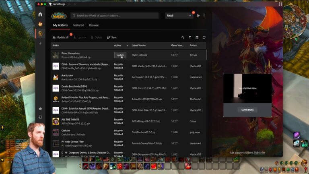
Task: Click the Deadly Boss Mods (DBM) icon
Action: click(x=56, y=88)
